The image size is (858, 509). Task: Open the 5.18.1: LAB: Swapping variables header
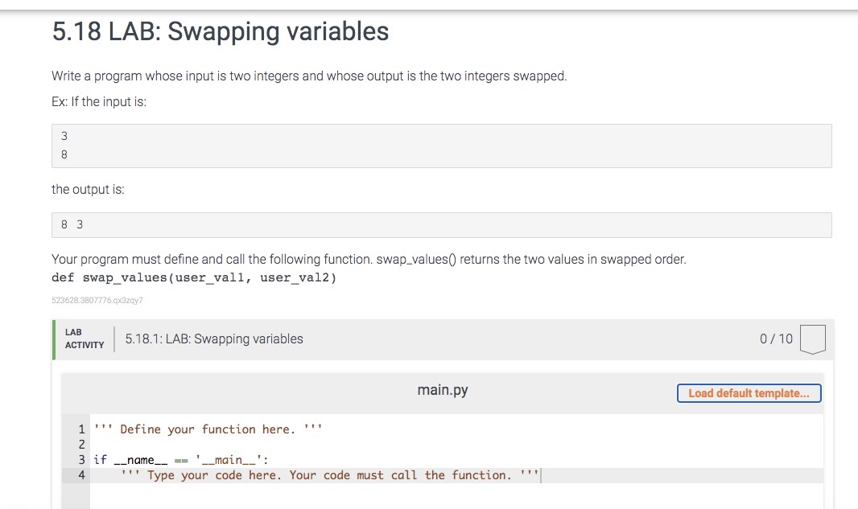(214, 339)
